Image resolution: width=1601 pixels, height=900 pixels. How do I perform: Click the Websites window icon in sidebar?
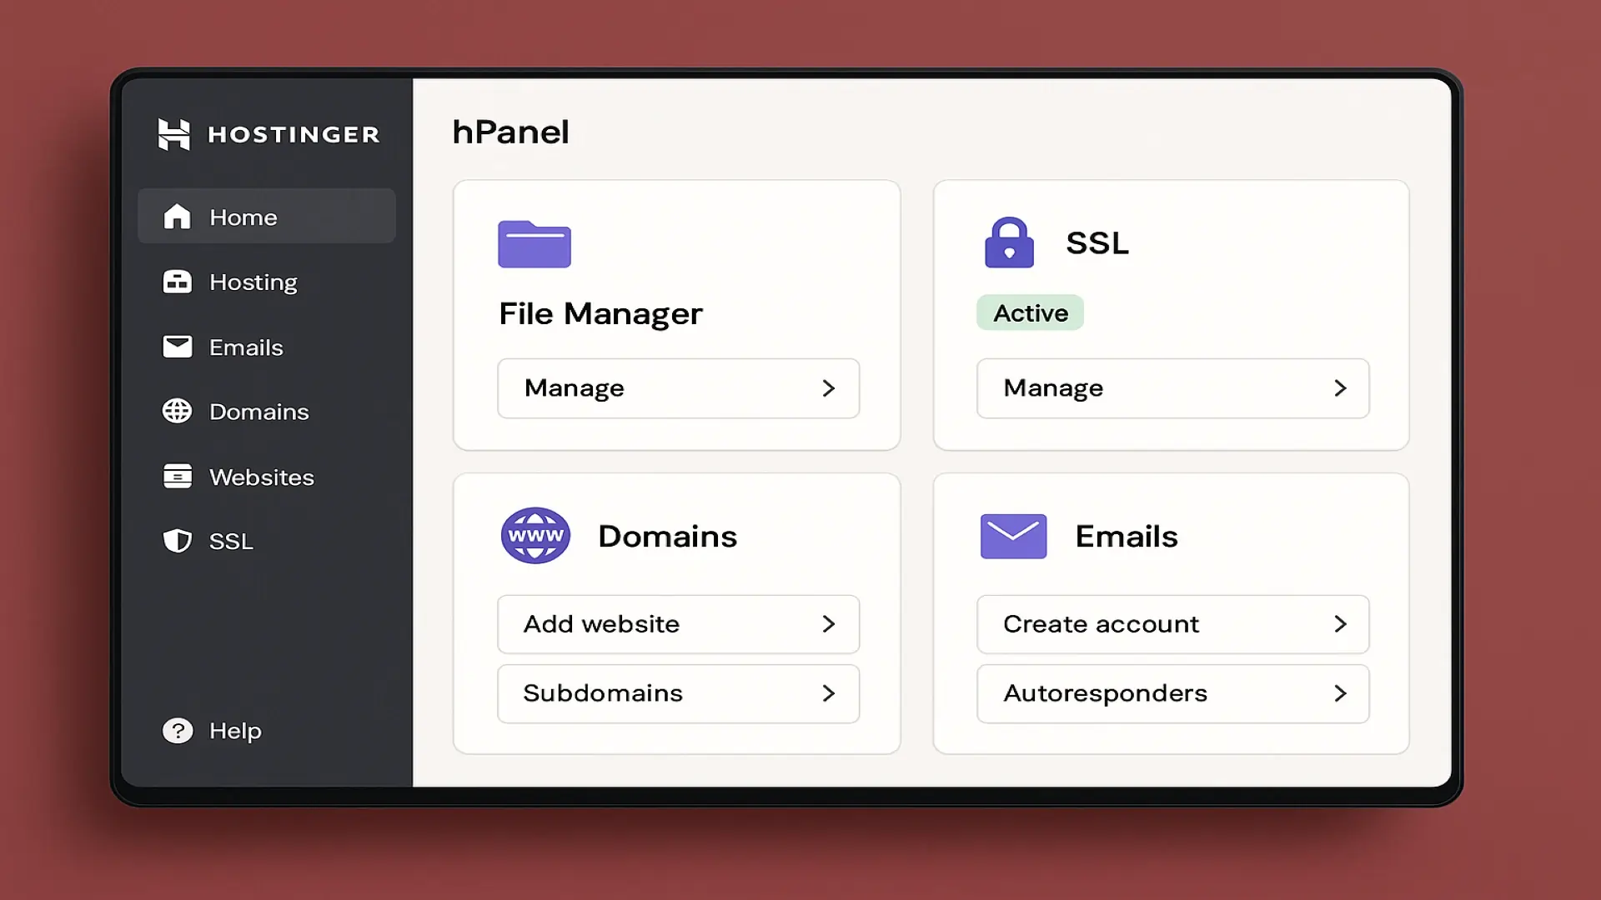tap(177, 476)
